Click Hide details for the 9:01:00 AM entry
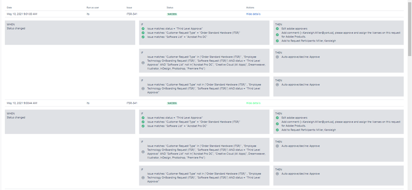This screenshot has height=190, width=412. [x=253, y=14]
